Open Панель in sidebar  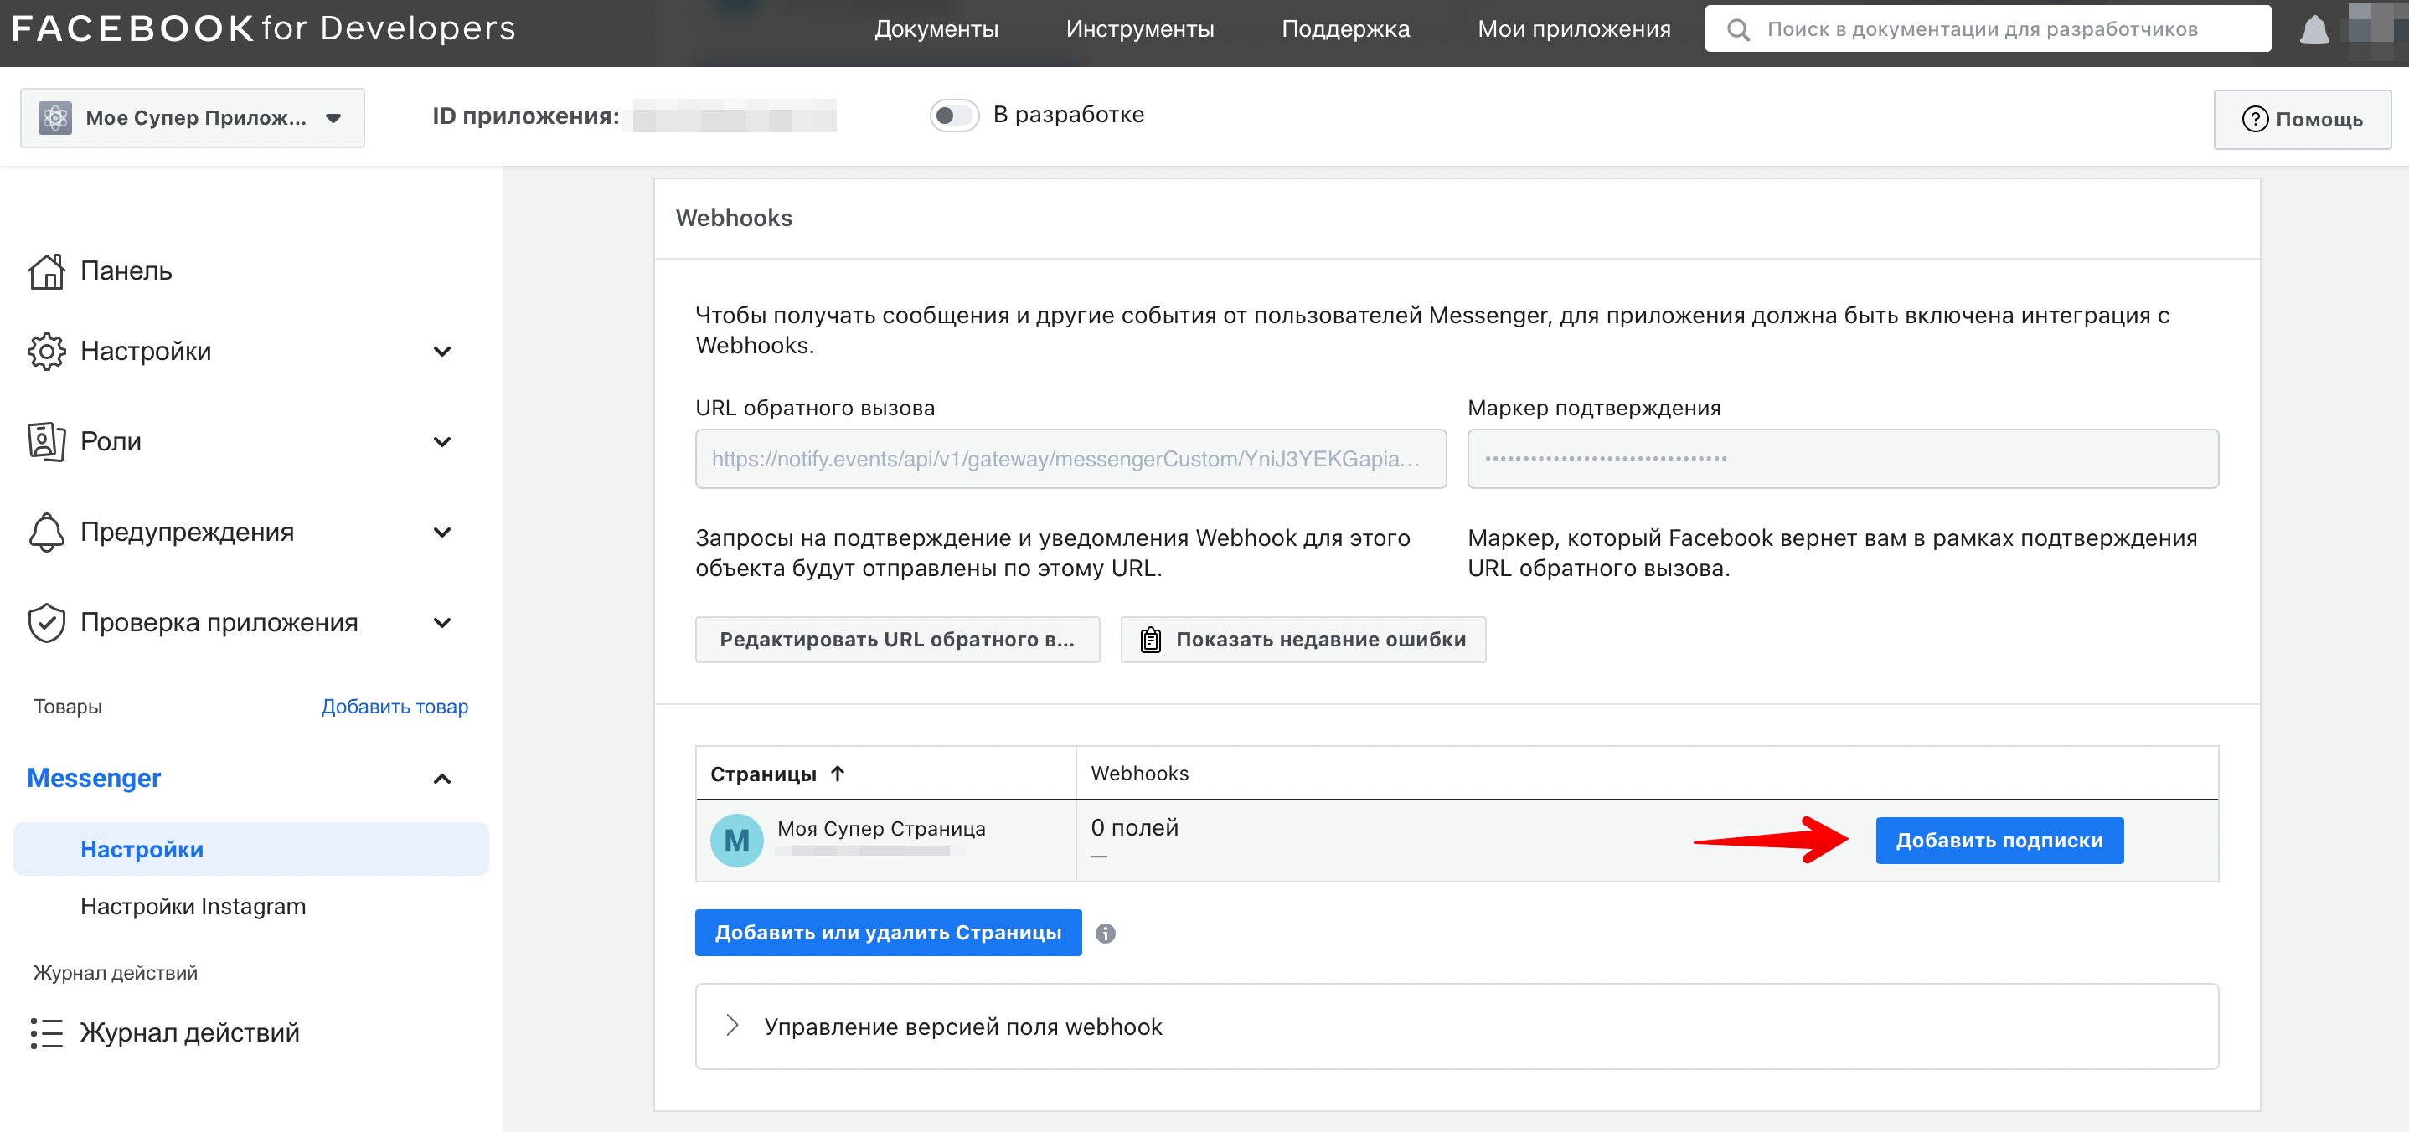tap(126, 271)
